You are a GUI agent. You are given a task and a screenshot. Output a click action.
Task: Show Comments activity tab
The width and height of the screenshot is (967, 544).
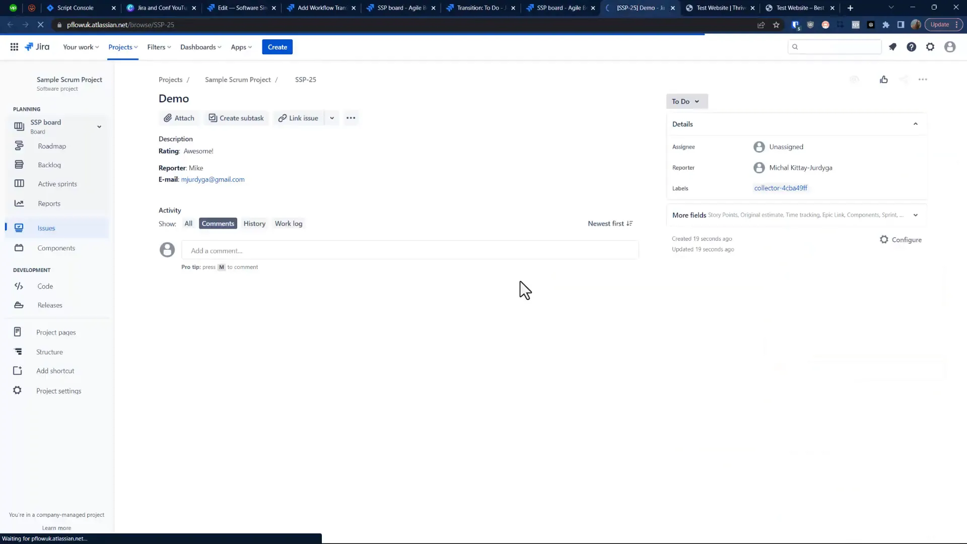pyautogui.click(x=218, y=224)
